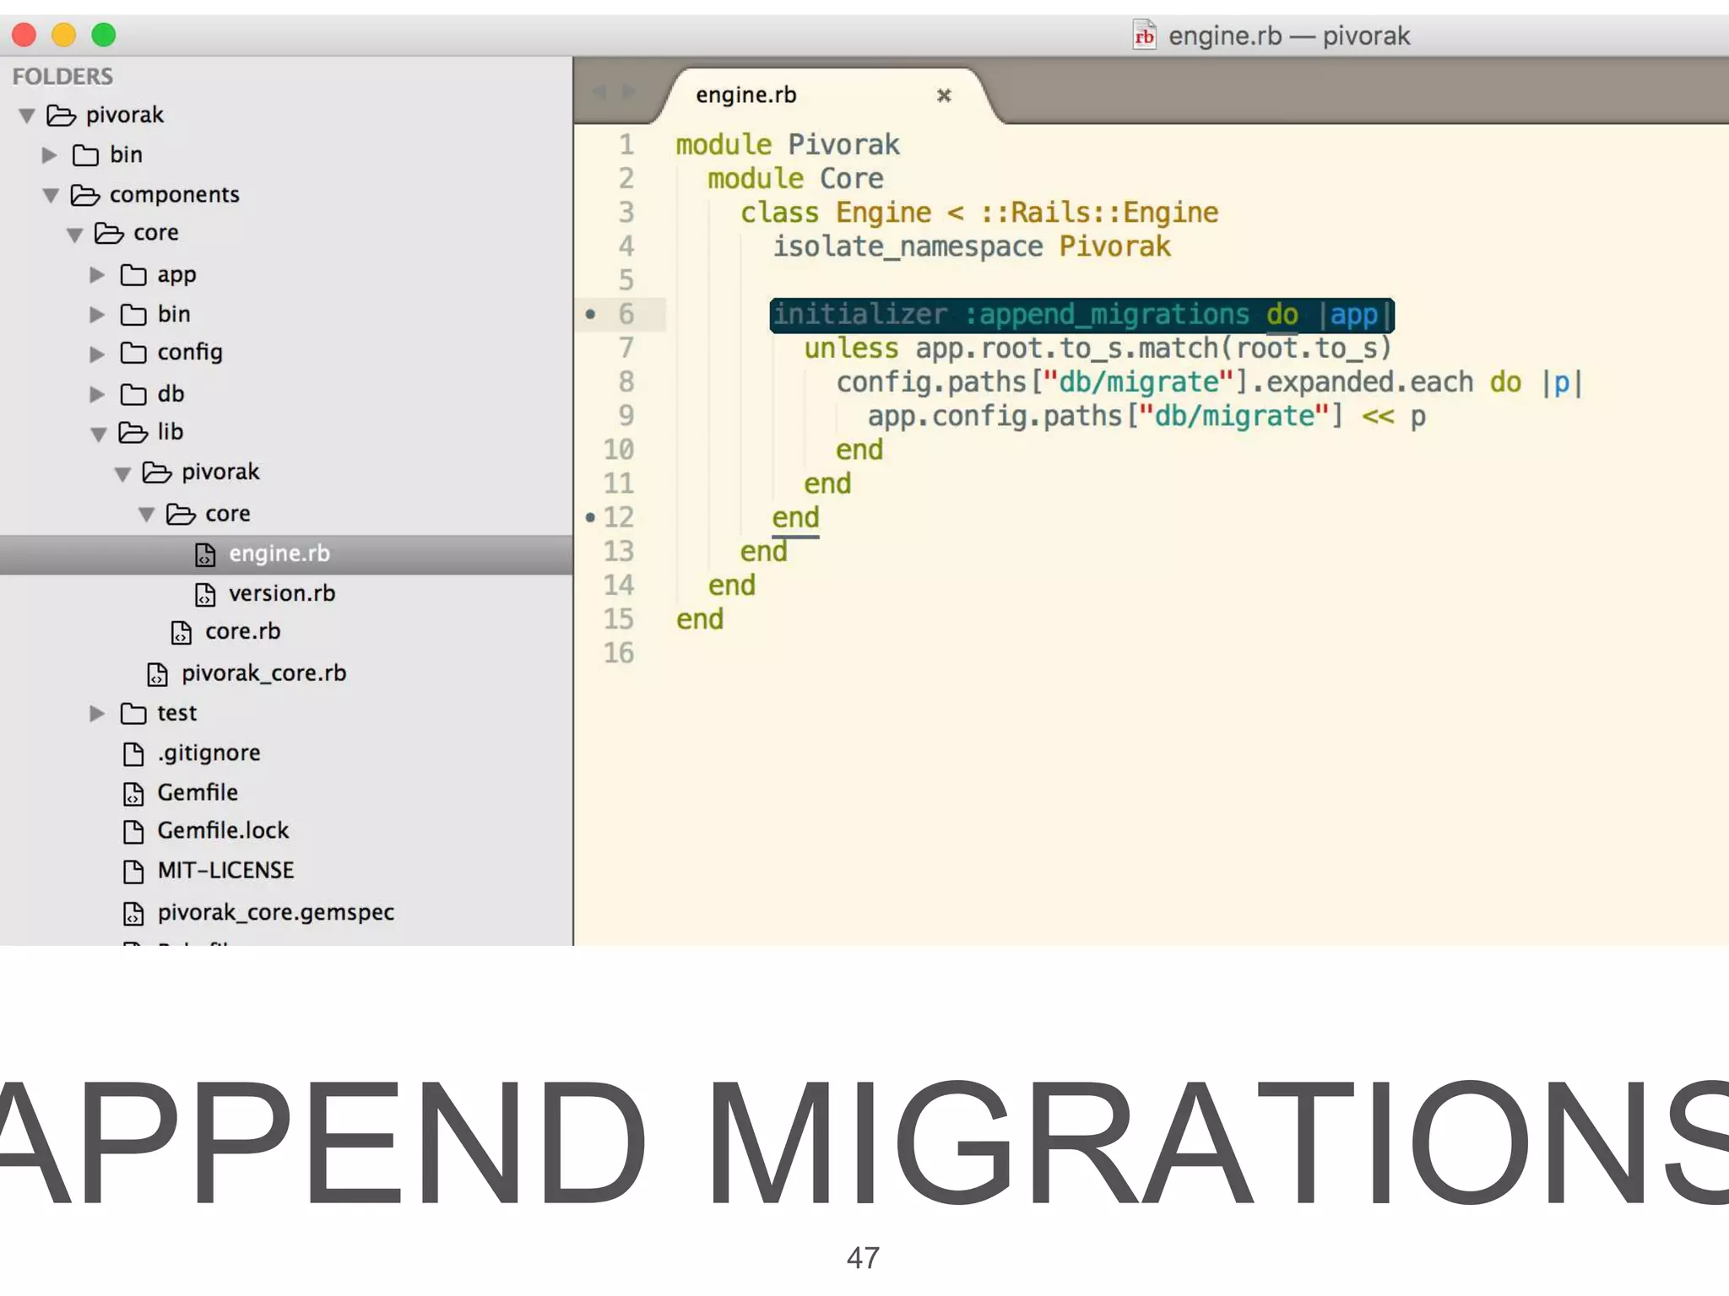This screenshot has height=1296, width=1729.
Task: Collapse the pivorak folder inside lib
Action: [x=122, y=473]
